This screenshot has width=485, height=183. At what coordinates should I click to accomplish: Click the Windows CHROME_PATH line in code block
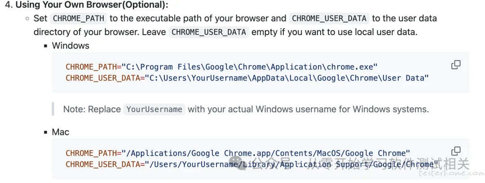pyautogui.click(x=221, y=67)
